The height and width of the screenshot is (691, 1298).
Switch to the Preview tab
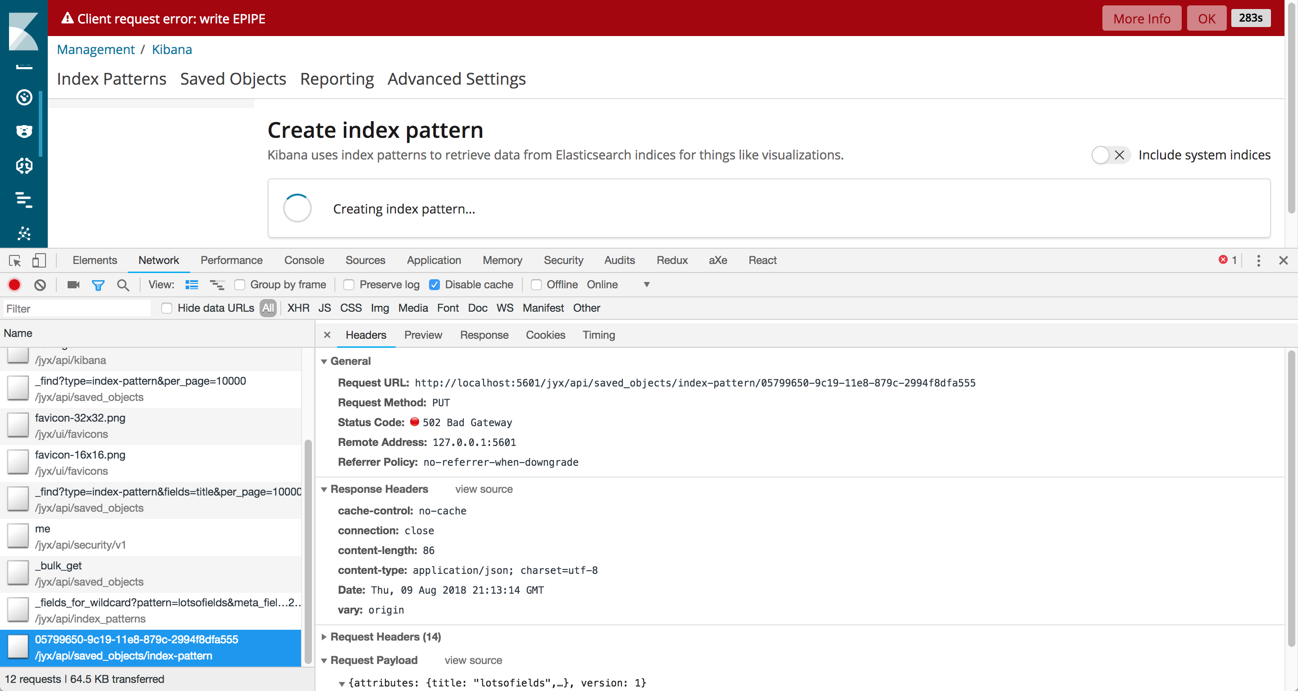(x=423, y=335)
